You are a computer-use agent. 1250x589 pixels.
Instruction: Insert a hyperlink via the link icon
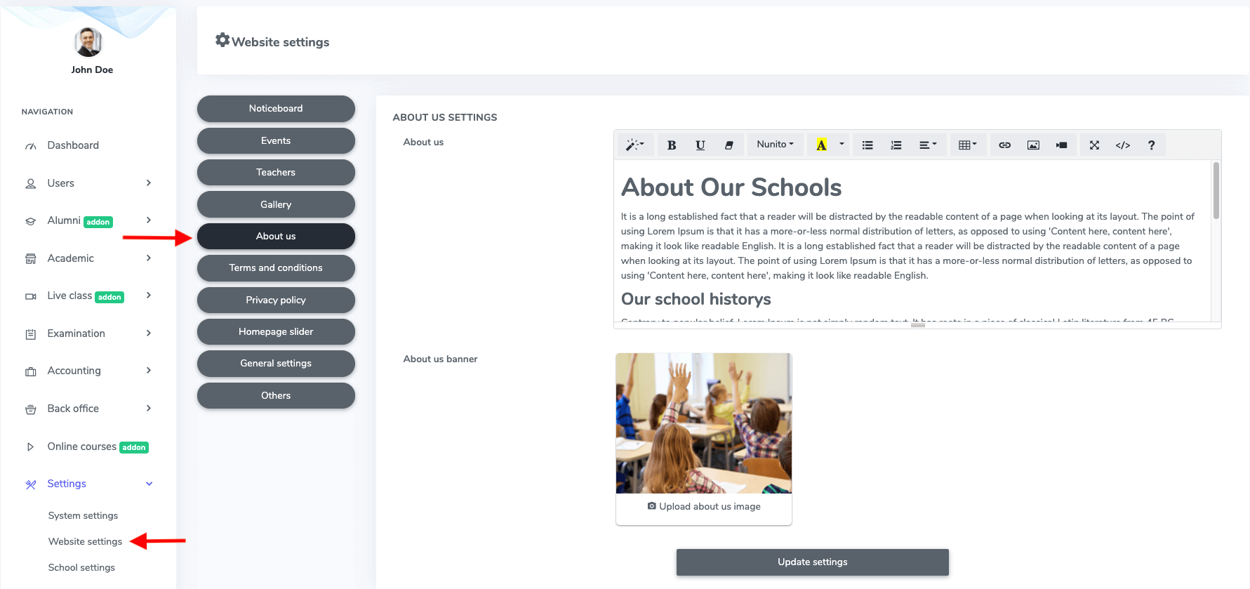click(x=1004, y=145)
